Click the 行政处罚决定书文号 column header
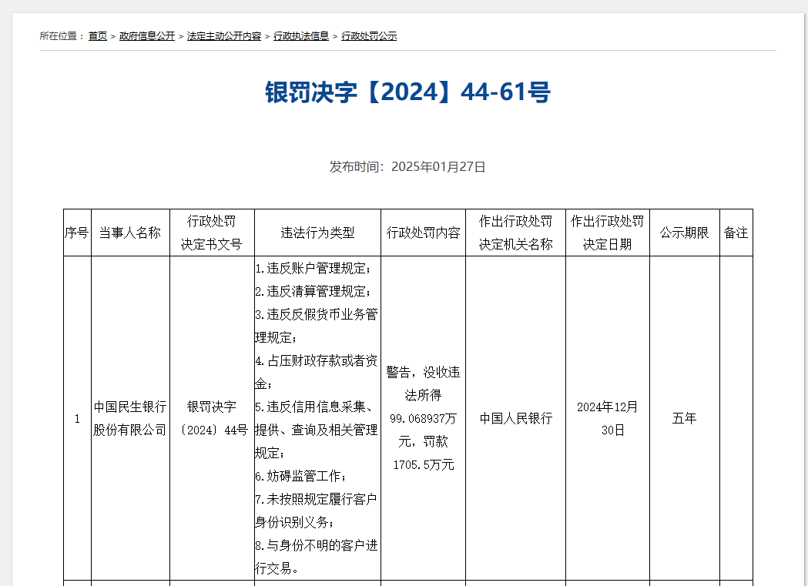Screen dimensions: 808x586 pos(212,233)
